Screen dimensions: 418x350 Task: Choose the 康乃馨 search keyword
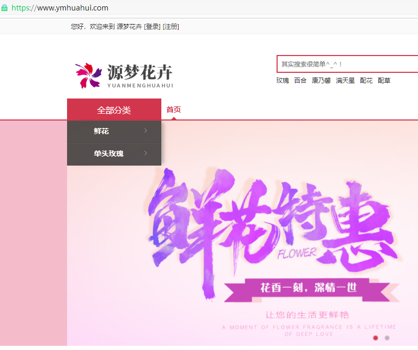[321, 81]
